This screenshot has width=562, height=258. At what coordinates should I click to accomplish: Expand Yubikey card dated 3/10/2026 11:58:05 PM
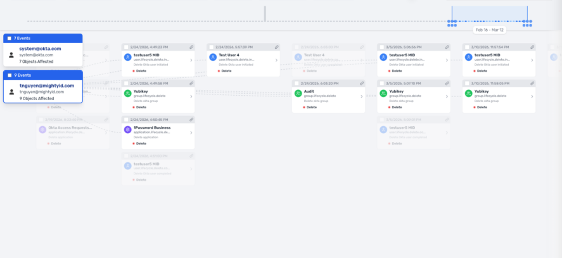[x=532, y=96]
